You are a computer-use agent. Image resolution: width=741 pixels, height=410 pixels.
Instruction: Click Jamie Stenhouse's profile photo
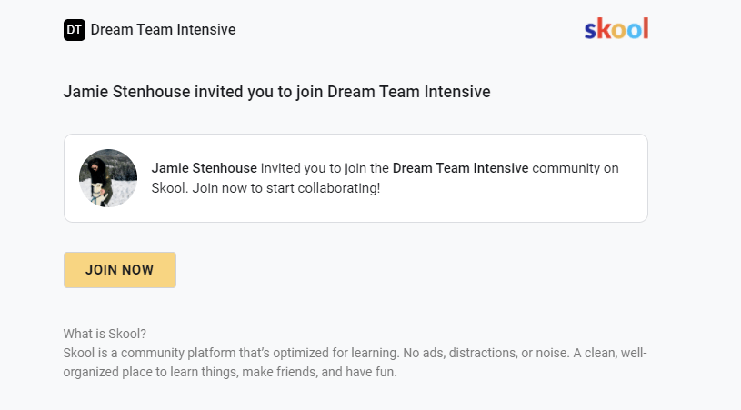pos(108,178)
